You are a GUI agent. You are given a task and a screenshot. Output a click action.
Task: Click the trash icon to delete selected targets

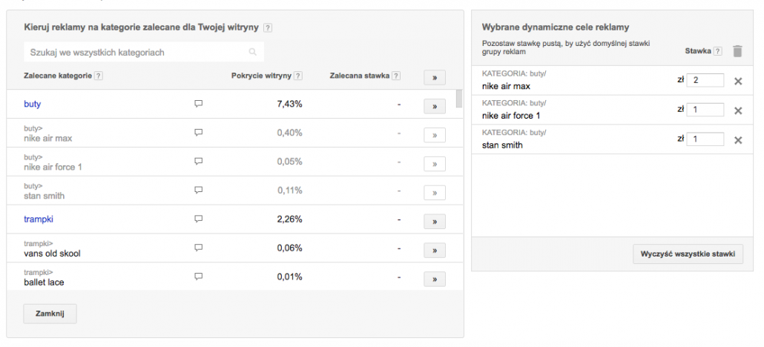pyautogui.click(x=737, y=51)
